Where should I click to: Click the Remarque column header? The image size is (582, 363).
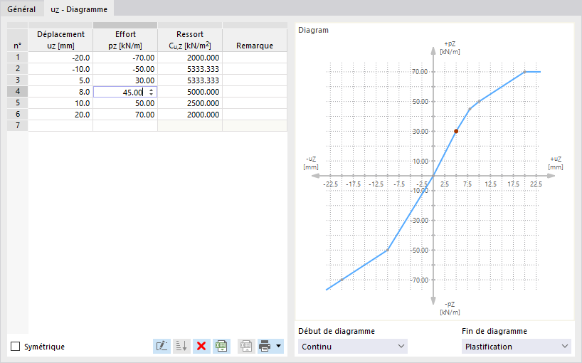[x=255, y=40]
